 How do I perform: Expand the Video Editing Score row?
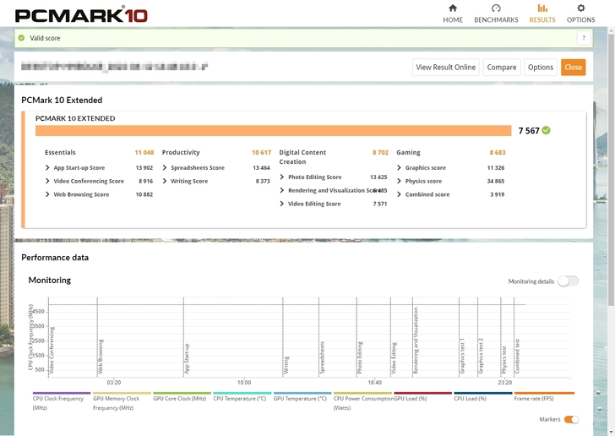point(282,204)
